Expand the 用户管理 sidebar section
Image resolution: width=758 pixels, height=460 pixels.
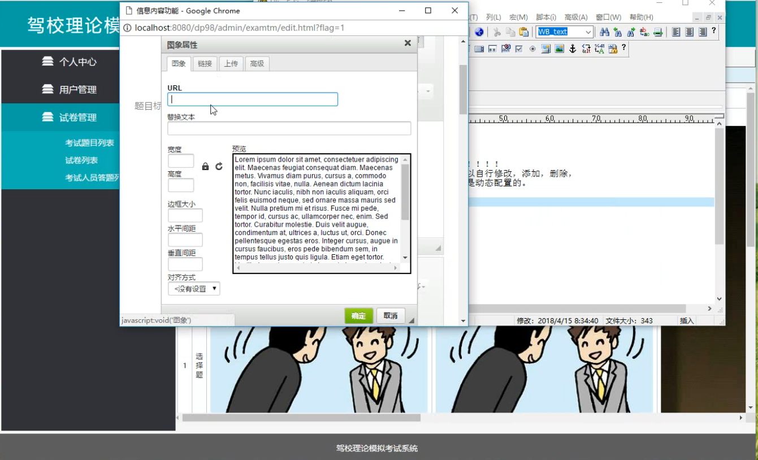pos(77,89)
